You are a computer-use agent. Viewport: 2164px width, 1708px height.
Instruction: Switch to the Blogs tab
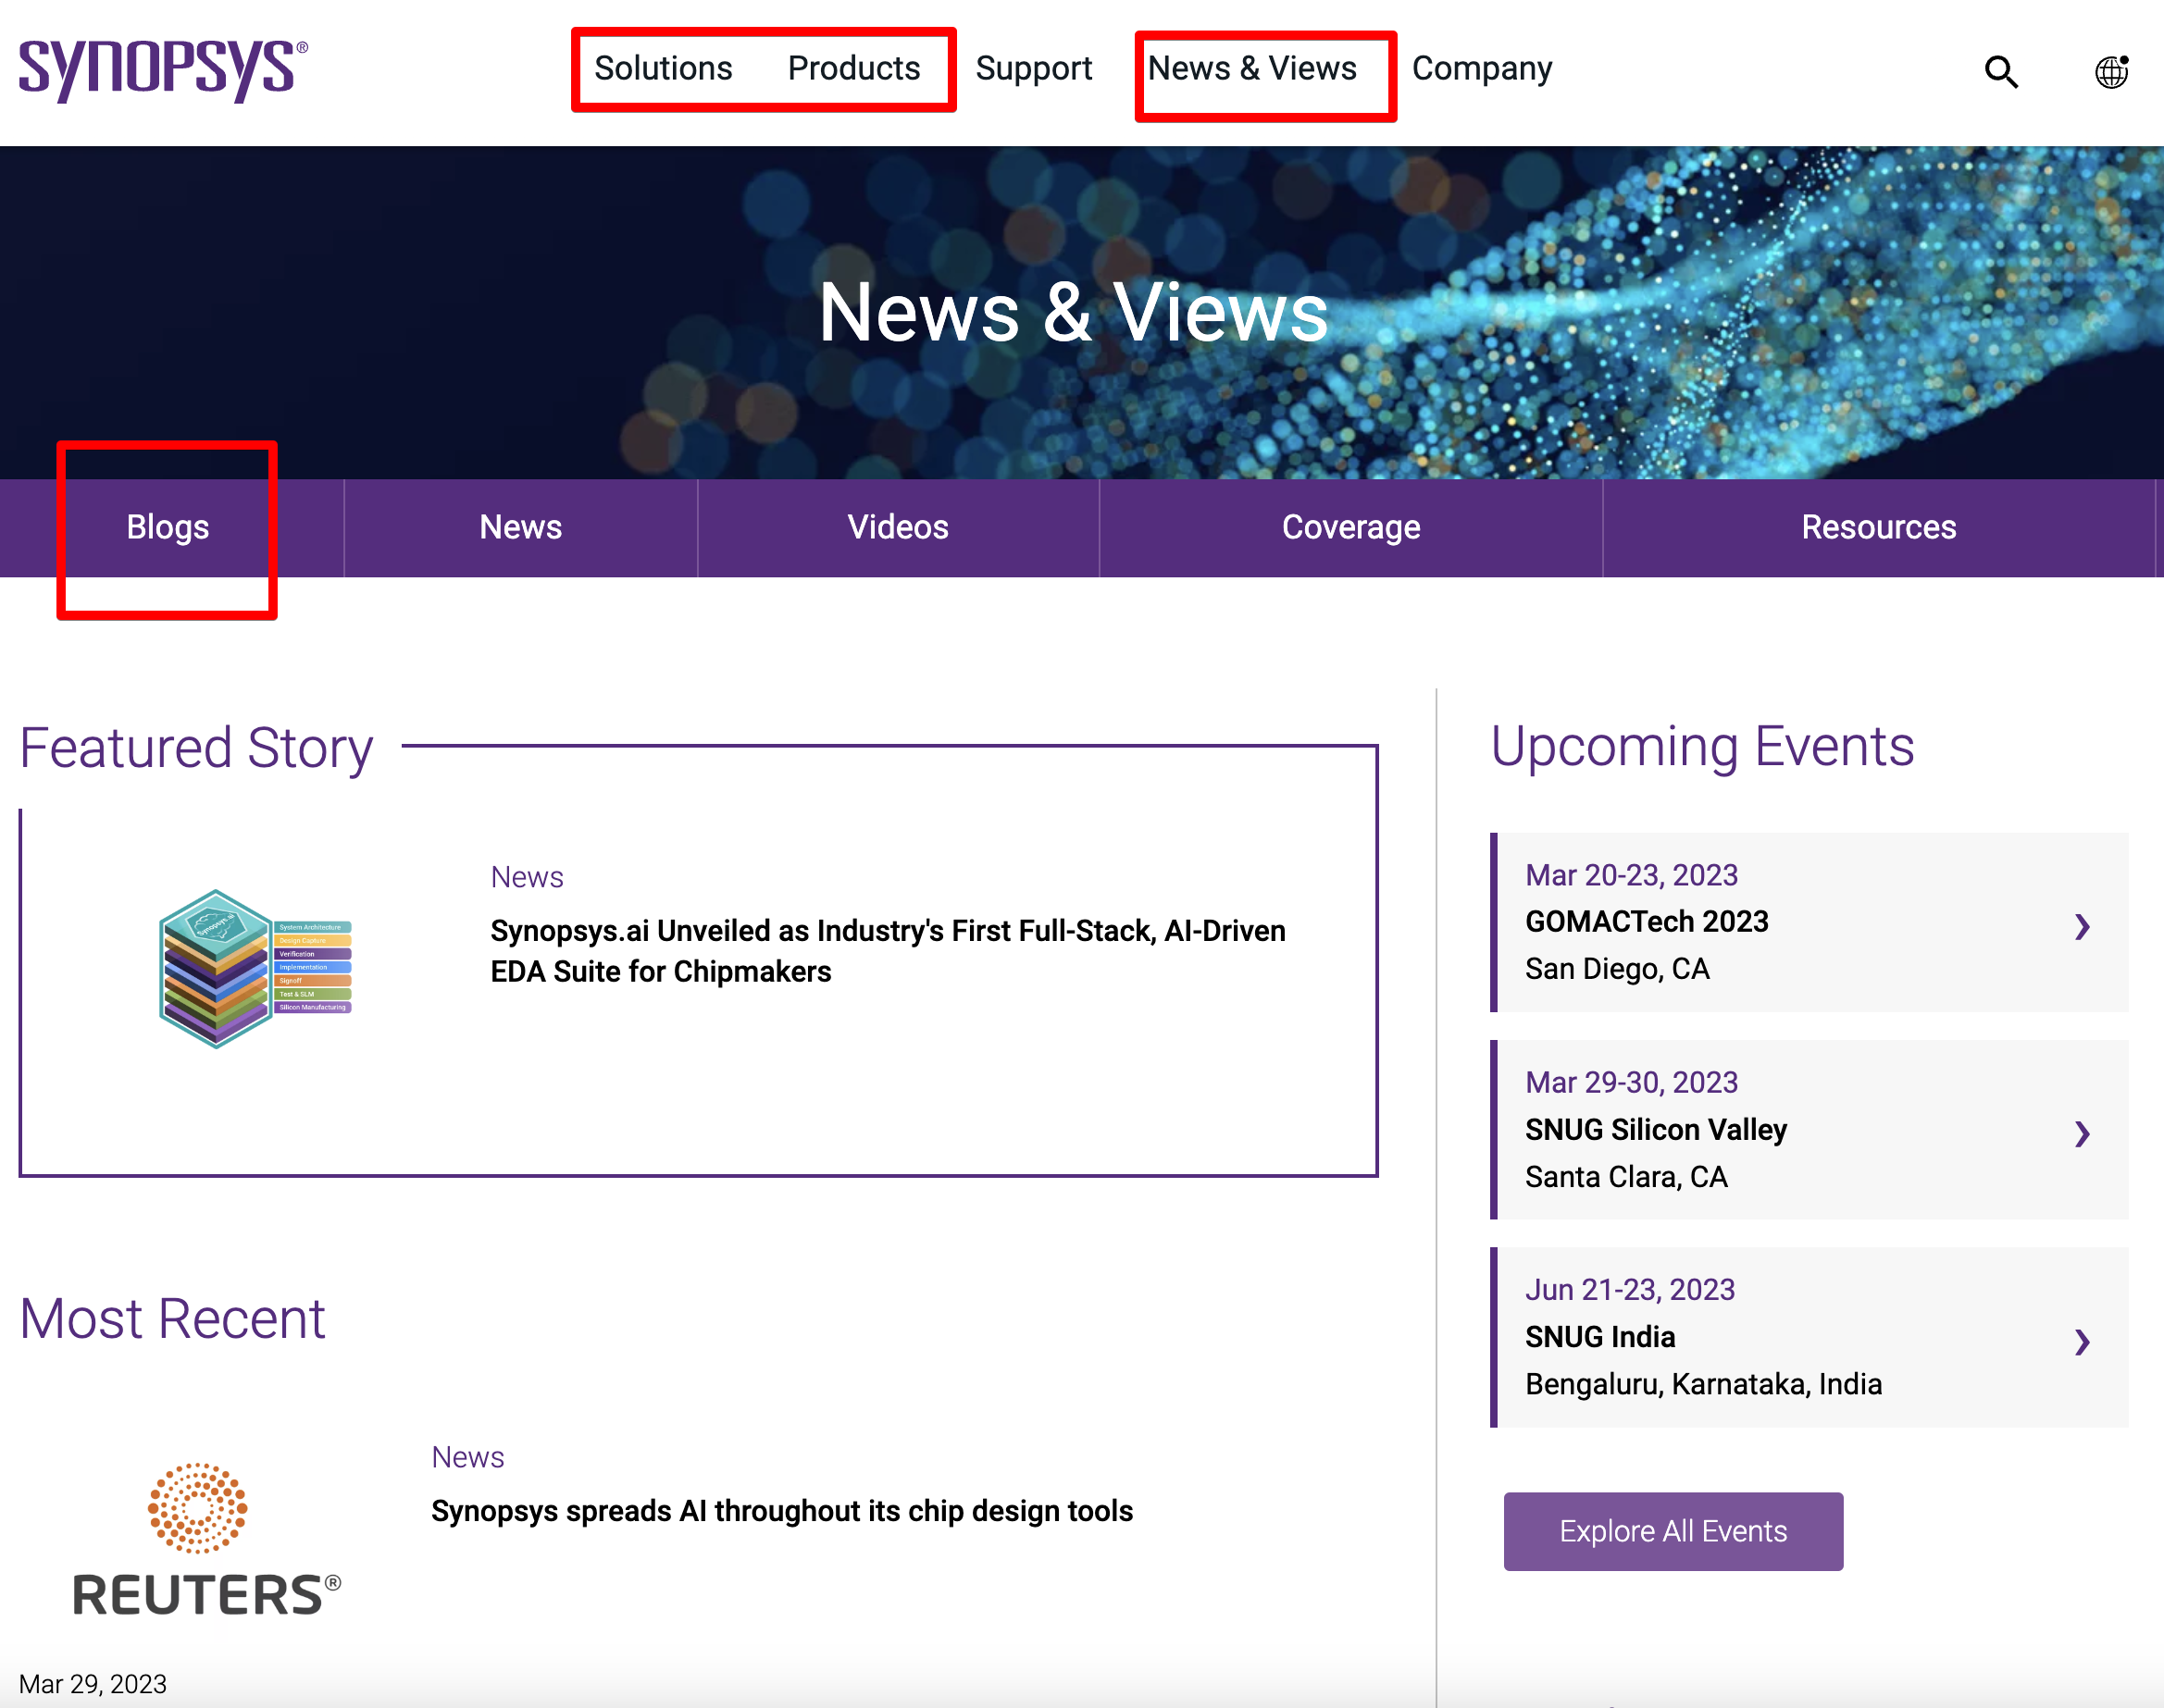[168, 527]
